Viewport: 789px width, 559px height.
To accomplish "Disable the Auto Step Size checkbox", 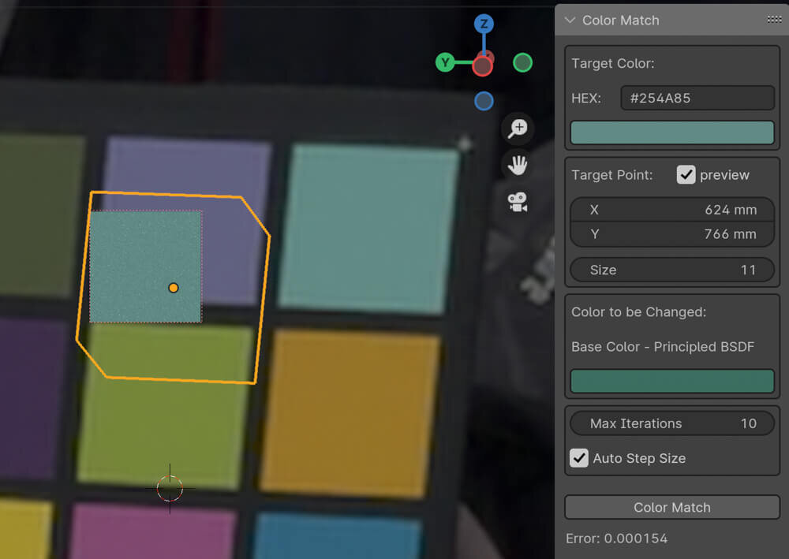I will (578, 458).
